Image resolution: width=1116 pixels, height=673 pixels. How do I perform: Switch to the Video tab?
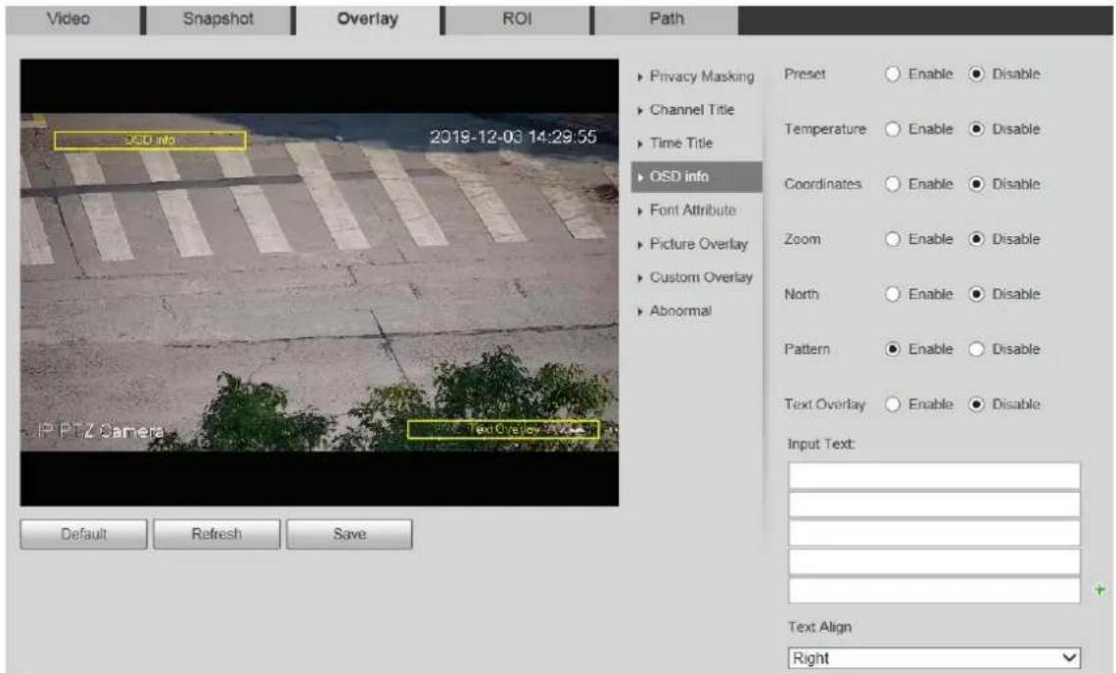(72, 20)
